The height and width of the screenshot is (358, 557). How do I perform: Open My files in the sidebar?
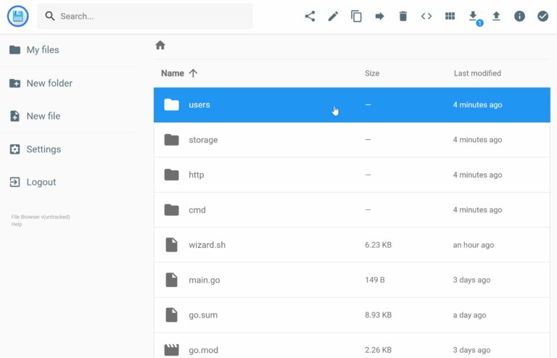[42, 50]
